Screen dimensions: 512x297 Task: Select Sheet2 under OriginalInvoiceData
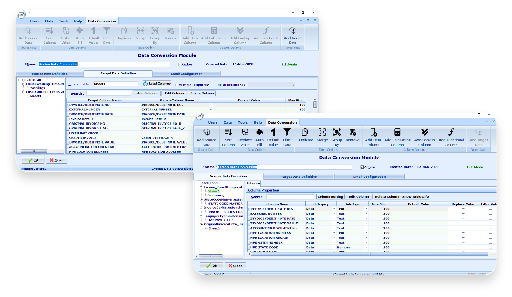pyautogui.click(x=214, y=228)
